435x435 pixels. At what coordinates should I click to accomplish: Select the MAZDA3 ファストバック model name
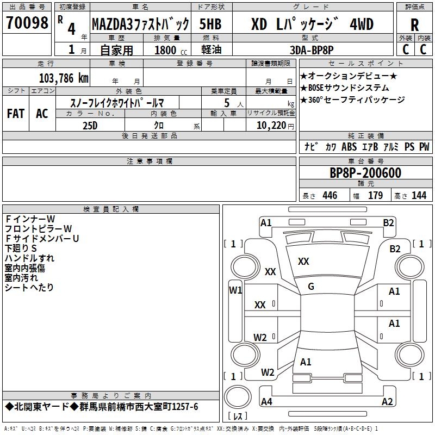[140, 24]
